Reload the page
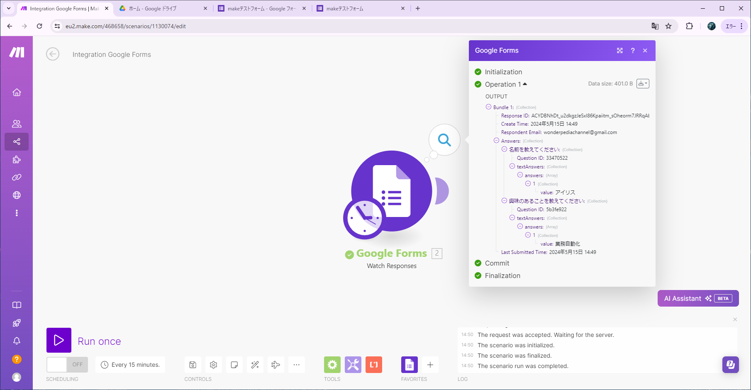Viewport: 751px width, 390px height. pos(39,26)
